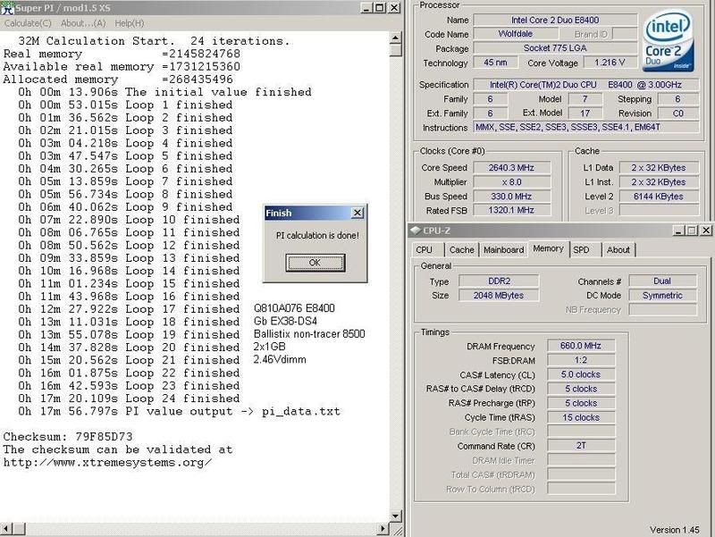The width and height of the screenshot is (715, 537).
Task: Select the Cache tab
Action: [x=461, y=250]
